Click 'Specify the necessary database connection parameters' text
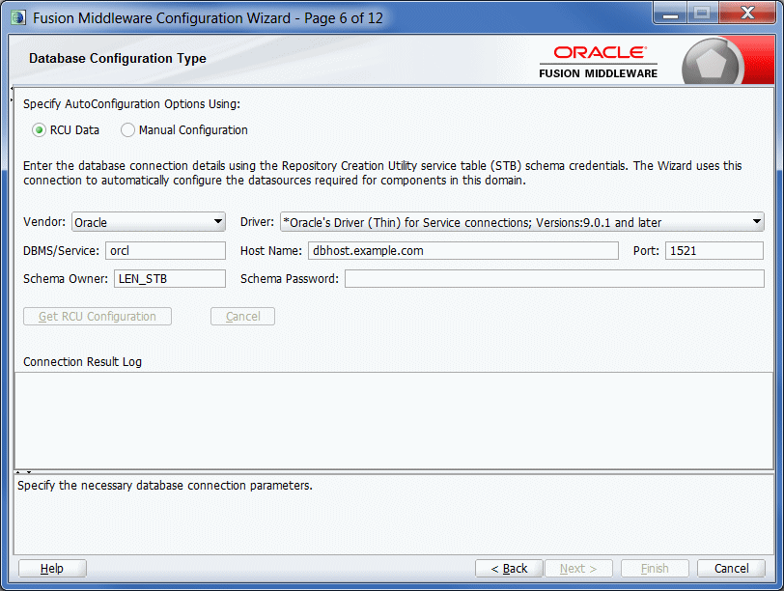The image size is (784, 591). tap(165, 486)
